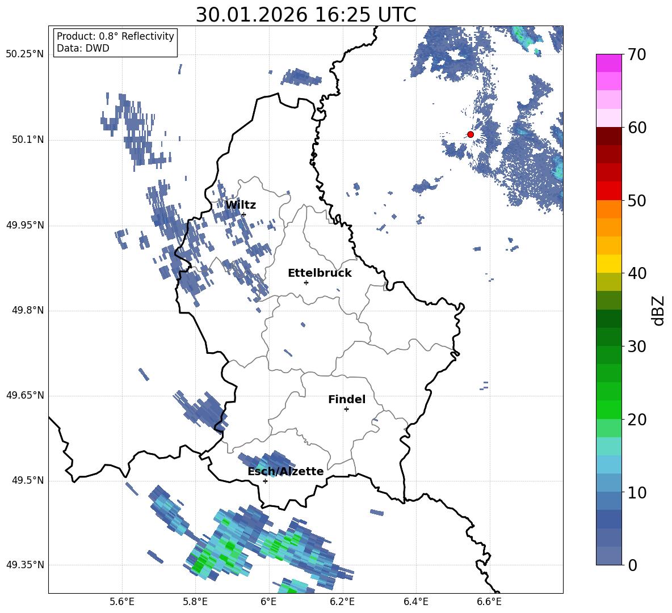Click the 6°E longitude label
This screenshot has height=613, width=672.
(268, 602)
